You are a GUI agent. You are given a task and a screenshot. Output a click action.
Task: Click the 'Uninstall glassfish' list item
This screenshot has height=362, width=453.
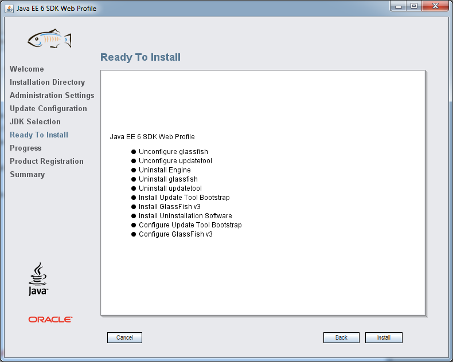click(x=168, y=179)
